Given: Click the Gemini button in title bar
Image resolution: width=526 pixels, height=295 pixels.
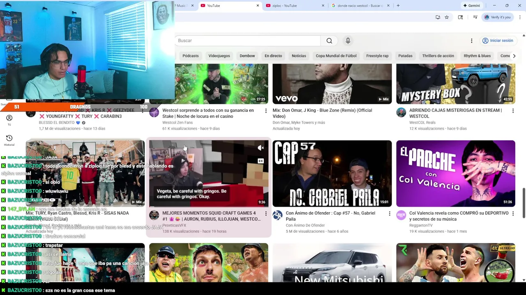Looking at the screenshot, I should pos(471,6).
